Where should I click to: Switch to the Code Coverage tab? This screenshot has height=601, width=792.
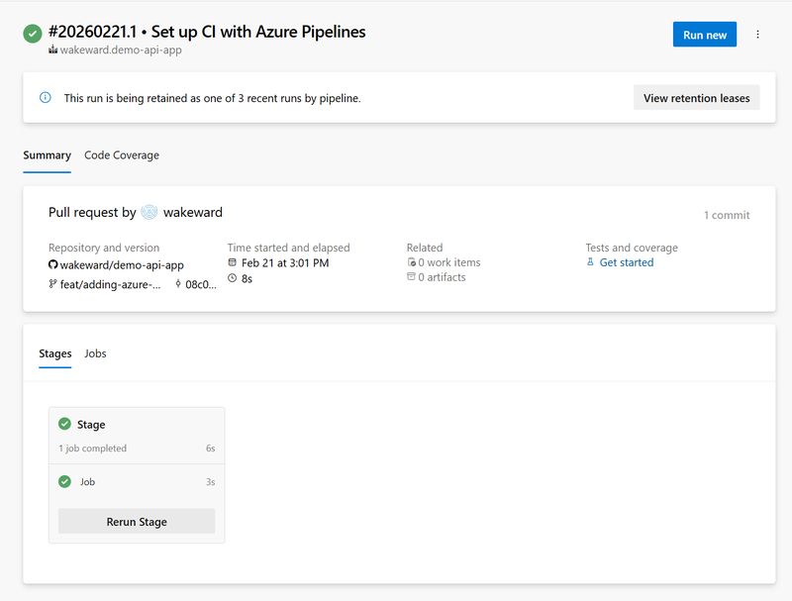point(122,155)
